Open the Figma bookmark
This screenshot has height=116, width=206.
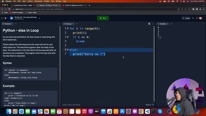(5, 13)
